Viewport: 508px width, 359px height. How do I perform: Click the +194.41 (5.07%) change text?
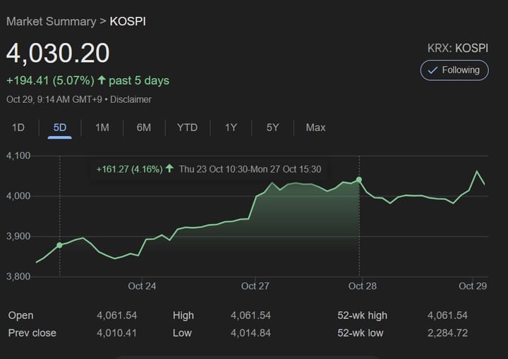(50, 80)
